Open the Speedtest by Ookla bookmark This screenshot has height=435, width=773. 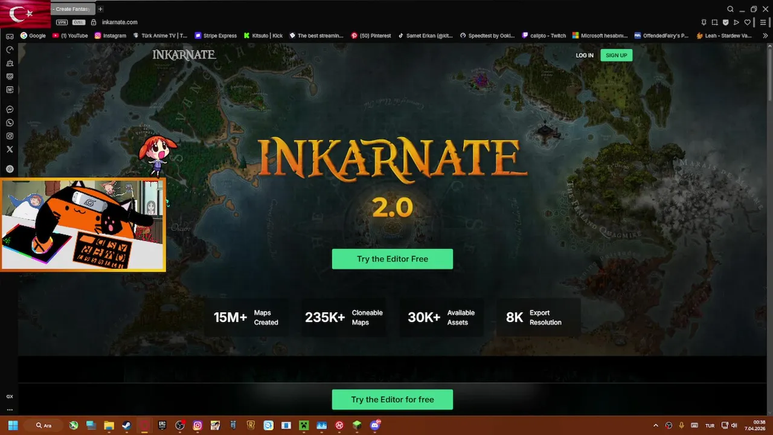point(487,36)
